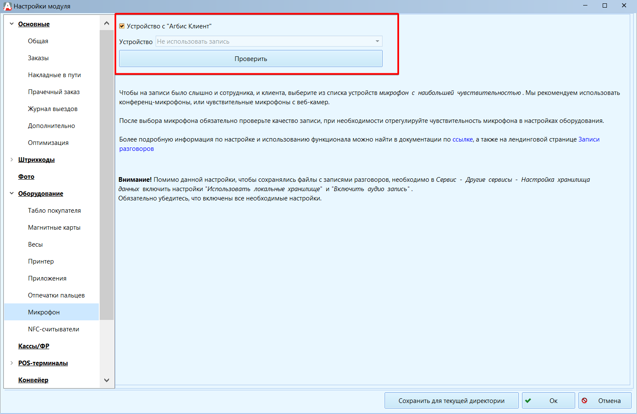Open the documentation ссылке link

[462, 139]
